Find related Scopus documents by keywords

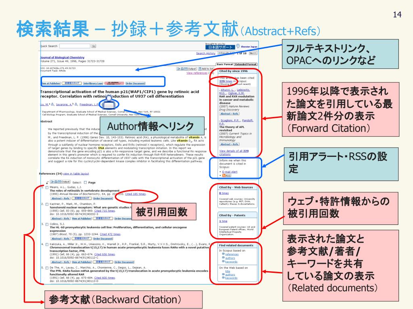point(231,262)
